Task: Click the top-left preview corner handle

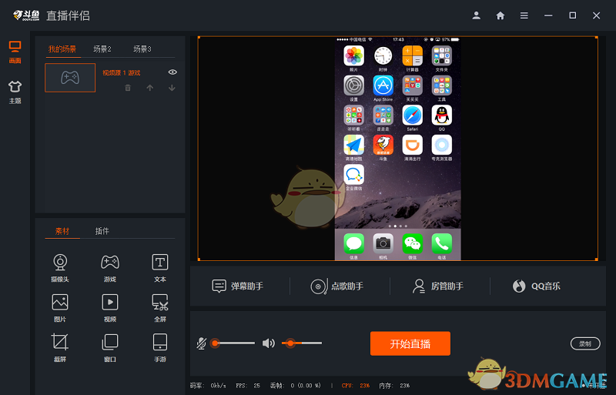Action: point(199,37)
